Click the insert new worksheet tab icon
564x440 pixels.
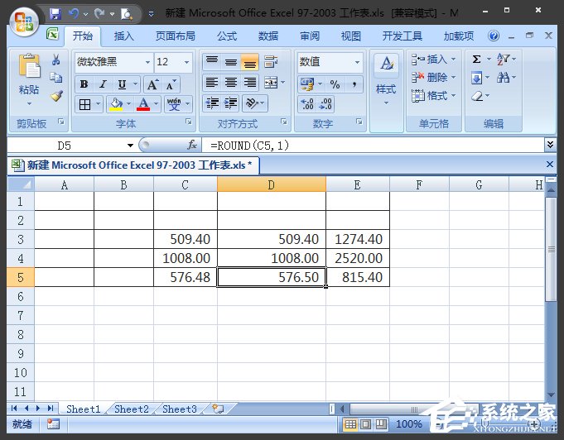click(x=218, y=409)
